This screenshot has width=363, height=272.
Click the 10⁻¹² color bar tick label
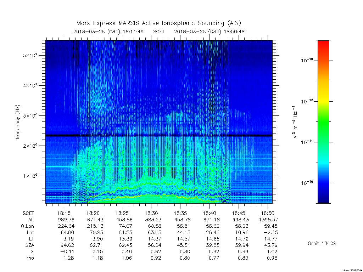click(x=307, y=101)
